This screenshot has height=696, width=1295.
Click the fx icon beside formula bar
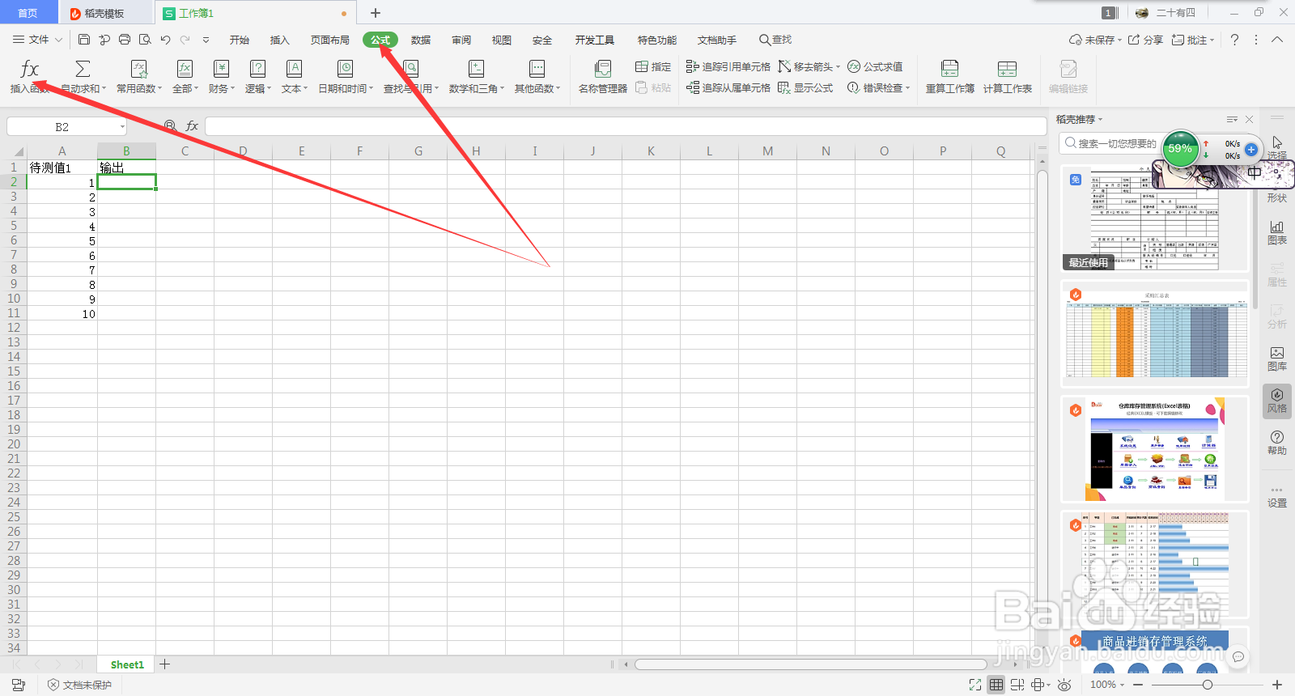click(192, 126)
